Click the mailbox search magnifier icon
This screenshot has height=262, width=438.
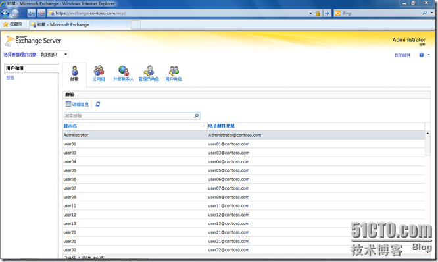click(x=197, y=115)
